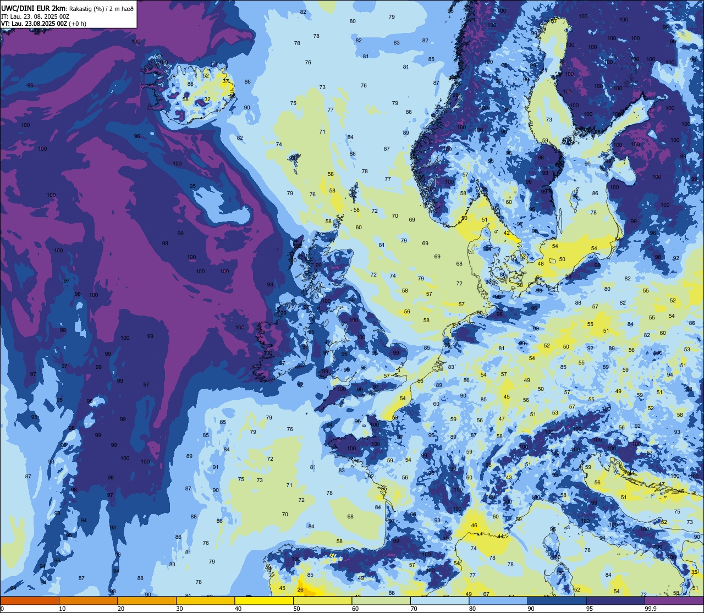The height and width of the screenshot is (613, 704).
Task: Click the '95' legend tick label
Action: 590,609
